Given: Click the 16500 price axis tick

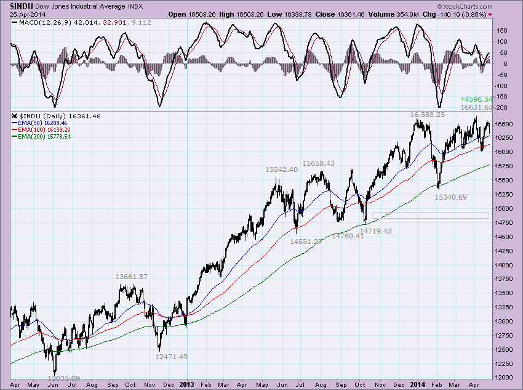Looking at the screenshot, I should tap(504, 124).
